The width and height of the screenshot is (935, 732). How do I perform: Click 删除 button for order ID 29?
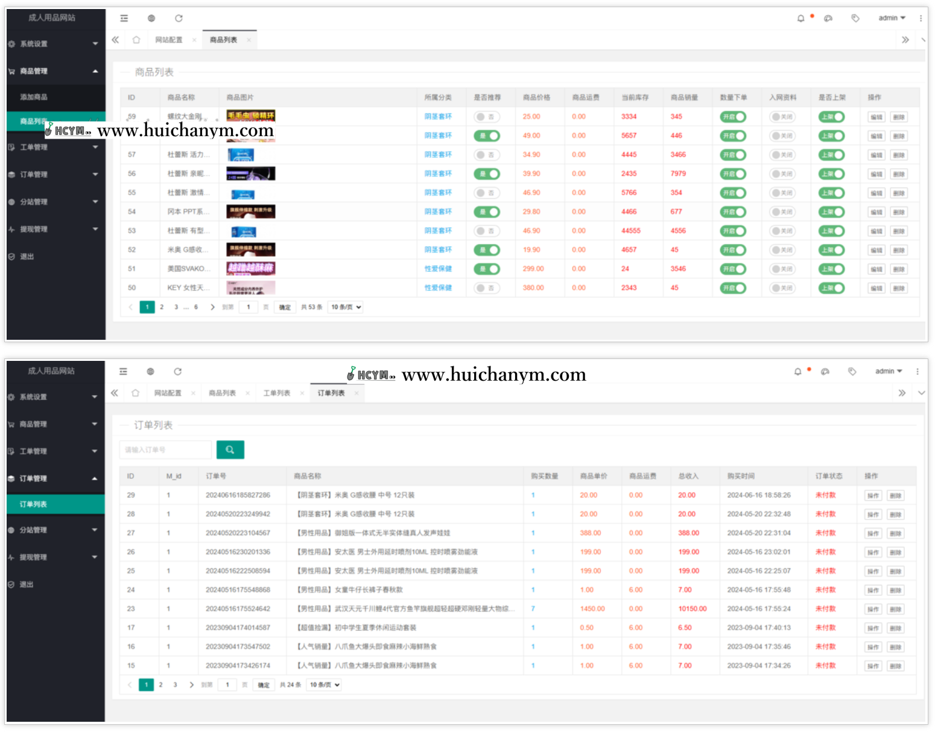895,496
